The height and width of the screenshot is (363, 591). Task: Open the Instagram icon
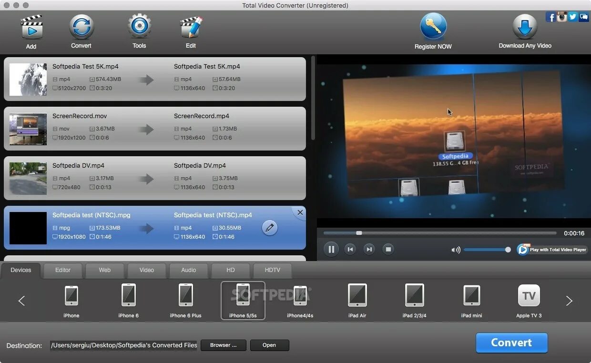pos(562,17)
